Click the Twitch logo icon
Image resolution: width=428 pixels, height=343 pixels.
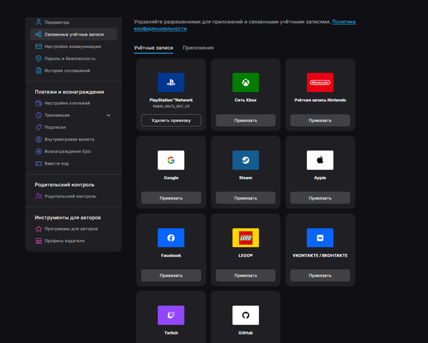click(170, 315)
